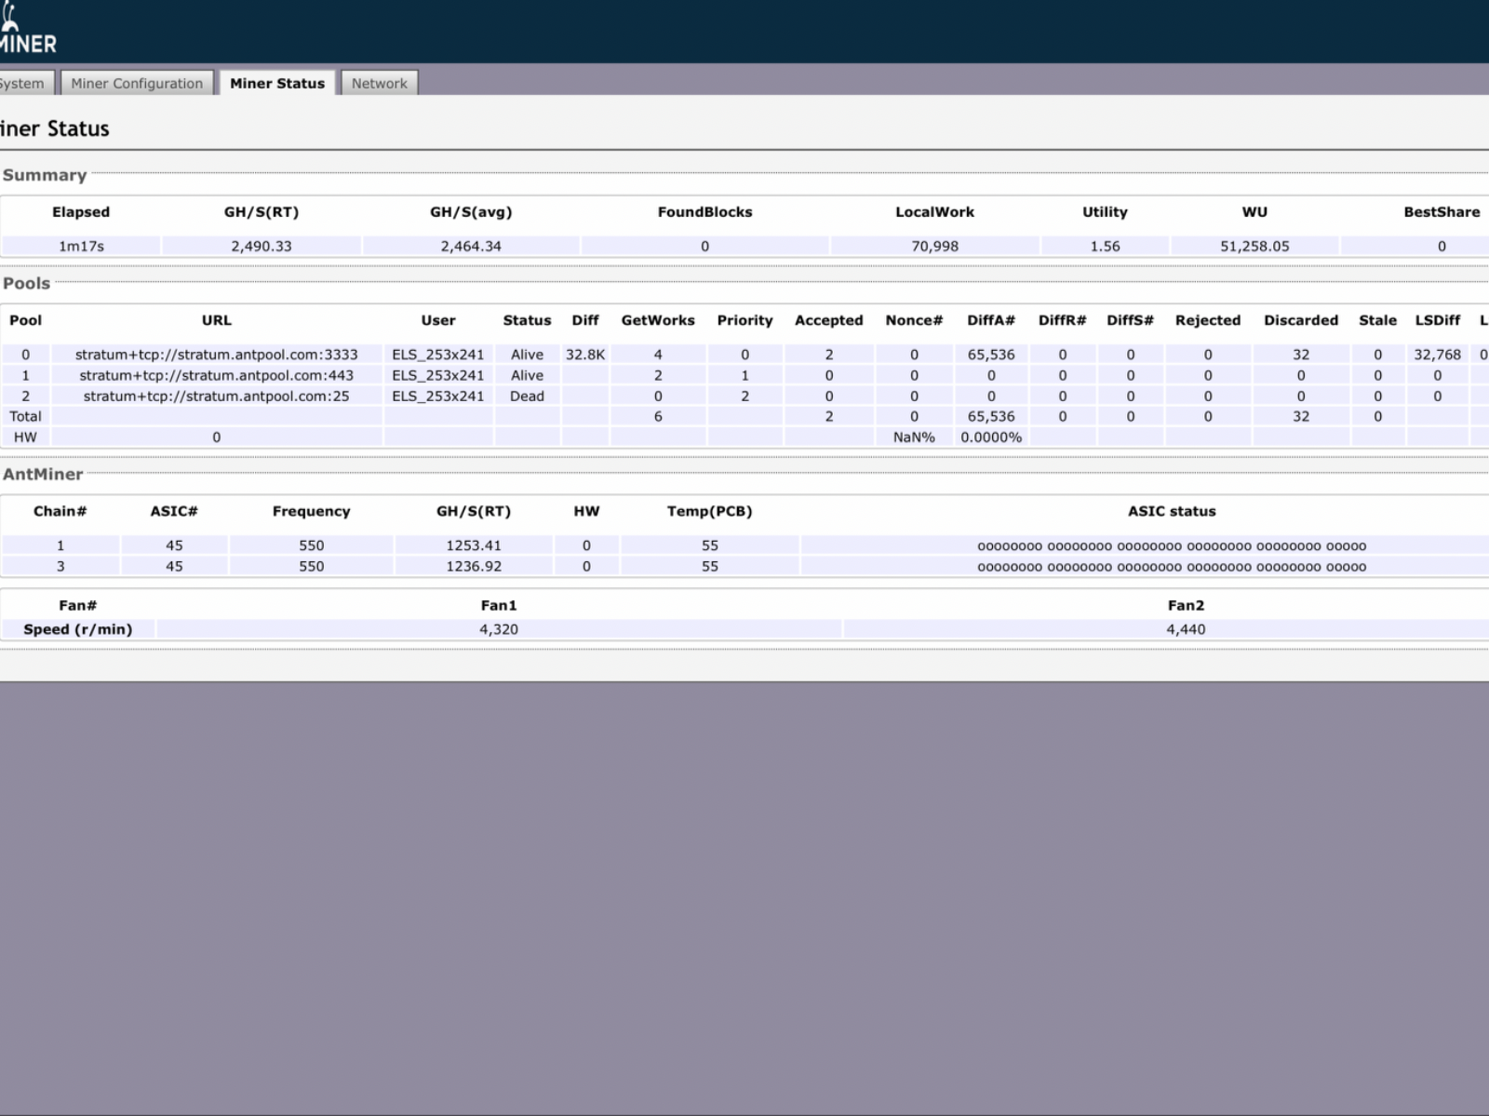
Task: Open the System tab
Action: coord(25,83)
